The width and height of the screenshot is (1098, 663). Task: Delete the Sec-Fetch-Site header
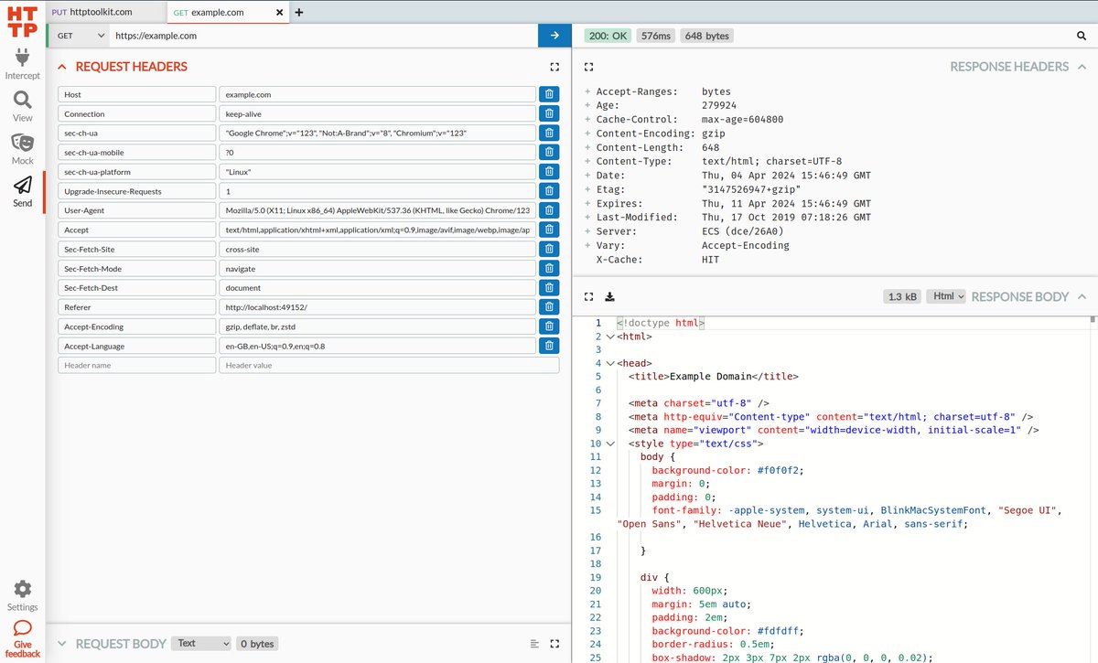click(549, 249)
